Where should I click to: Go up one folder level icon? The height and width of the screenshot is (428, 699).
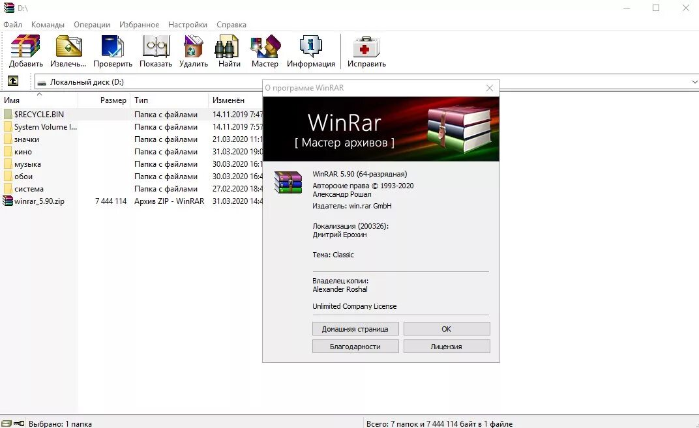14,81
